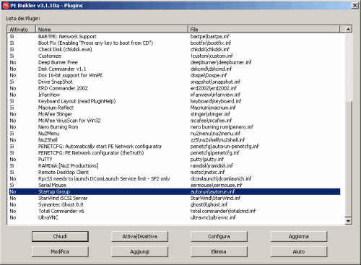The height and width of the screenshot is (265, 361).
Task: Select the Macrium Reflect row
Action: pyautogui.click(x=175, y=108)
